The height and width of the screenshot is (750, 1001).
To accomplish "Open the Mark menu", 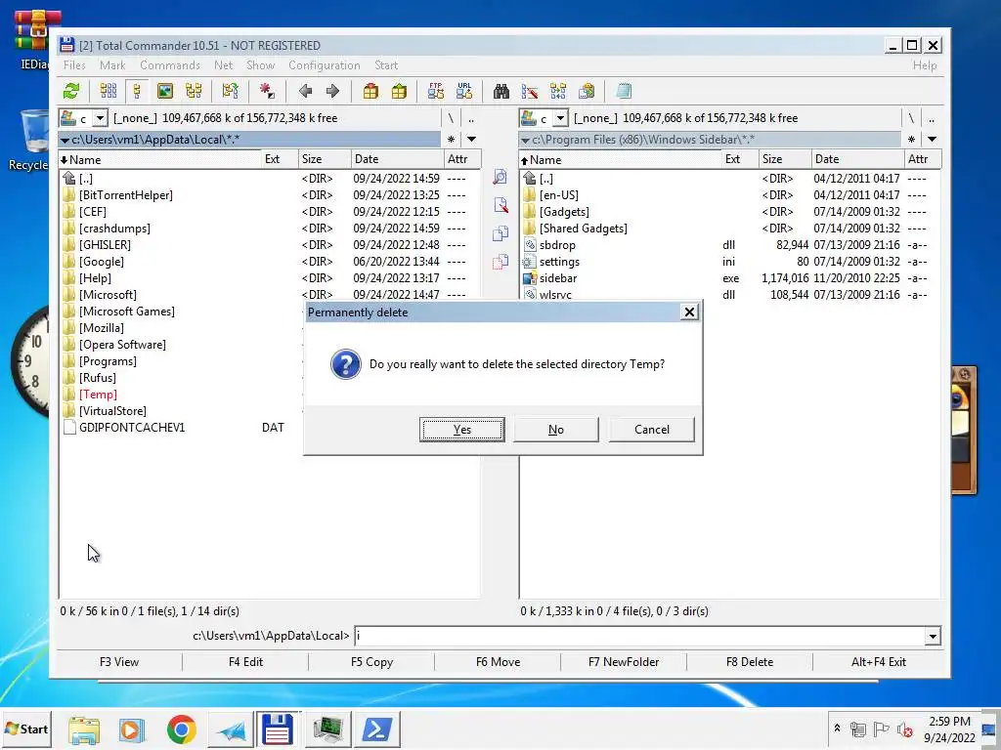I will [112, 65].
